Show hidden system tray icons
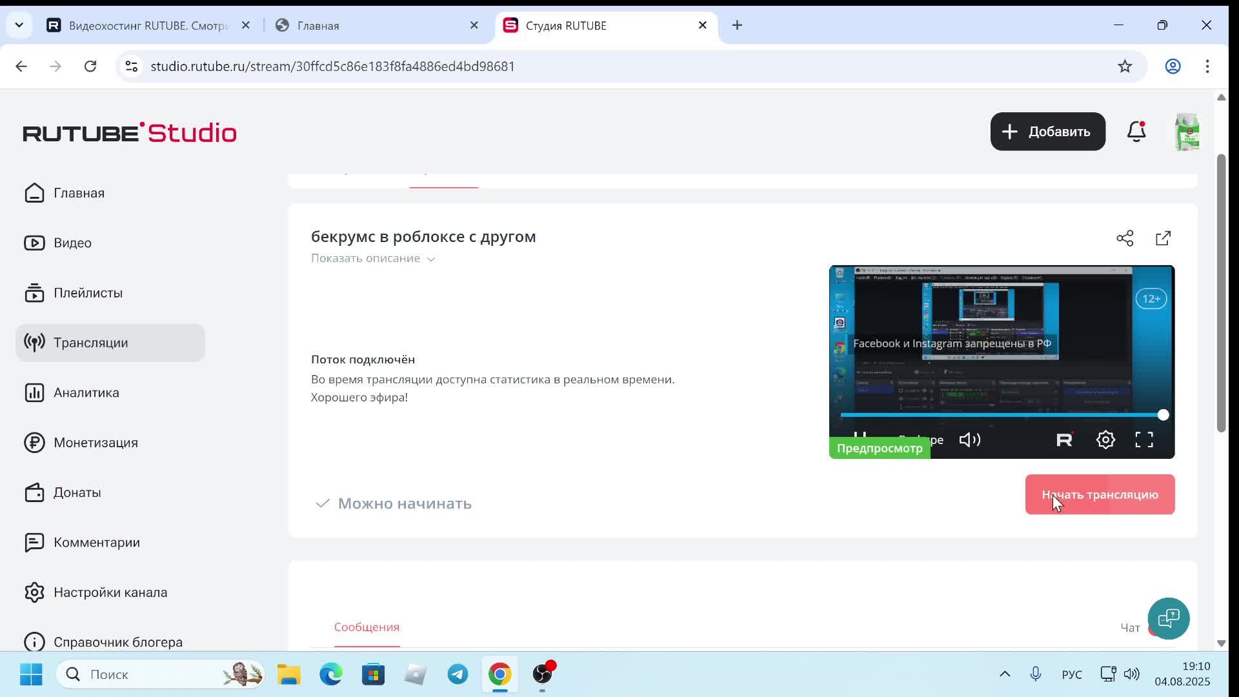Viewport: 1239px width, 697px height. [1005, 674]
